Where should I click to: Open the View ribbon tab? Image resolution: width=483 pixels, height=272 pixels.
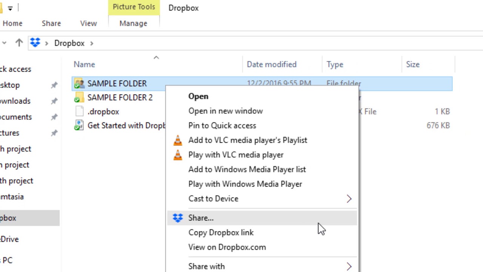88,23
